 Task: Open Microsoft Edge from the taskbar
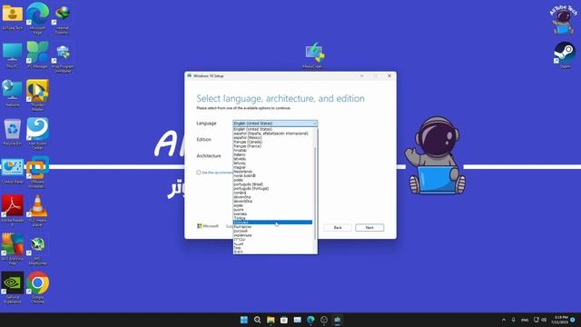click(x=310, y=320)
